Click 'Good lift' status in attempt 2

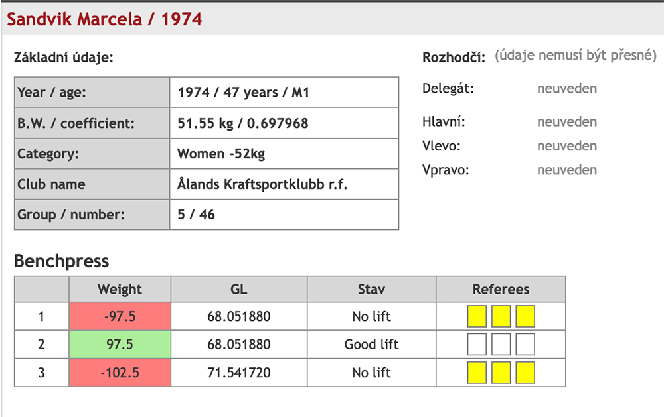click(x=371, y=344)
